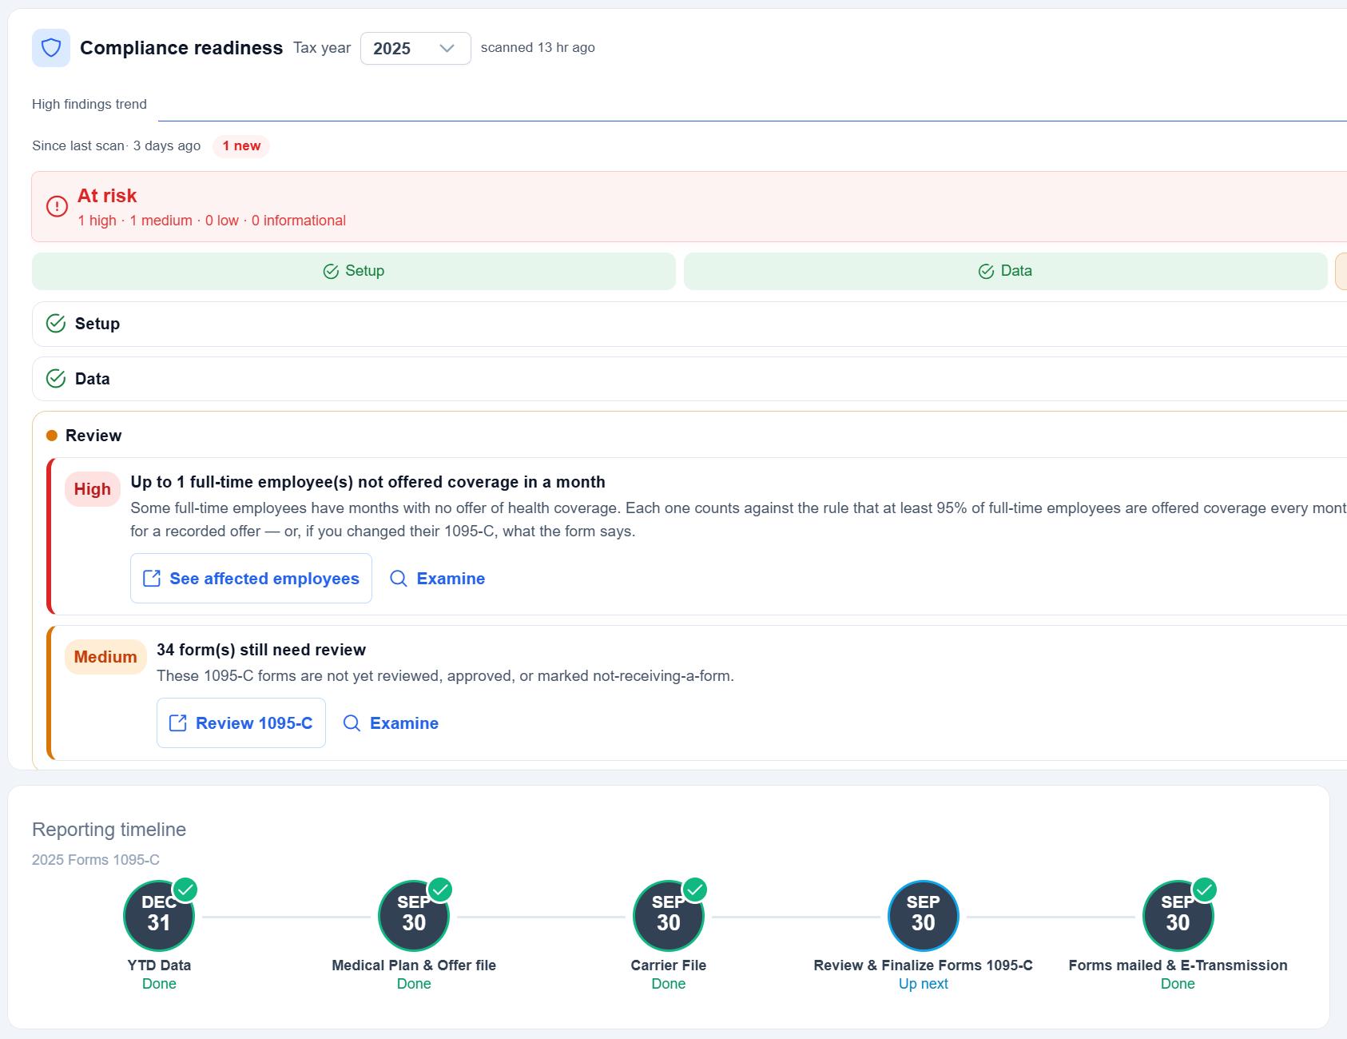
Task: Click the Medium severity badge
Action: coord(105,657)
